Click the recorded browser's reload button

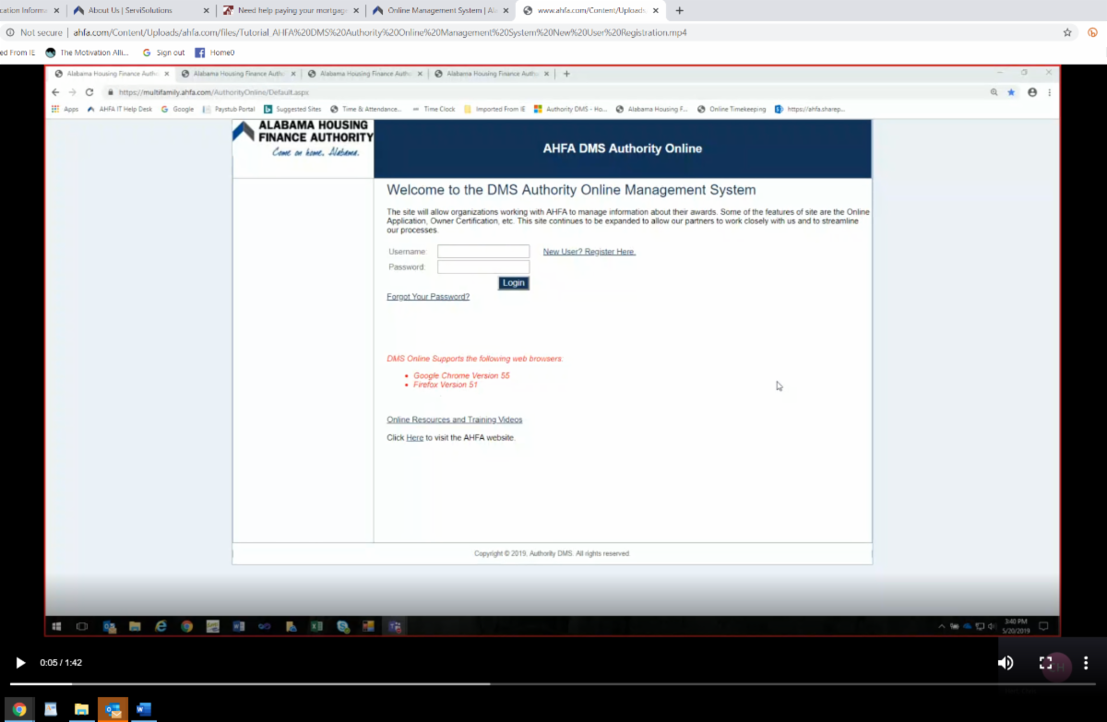89,92
